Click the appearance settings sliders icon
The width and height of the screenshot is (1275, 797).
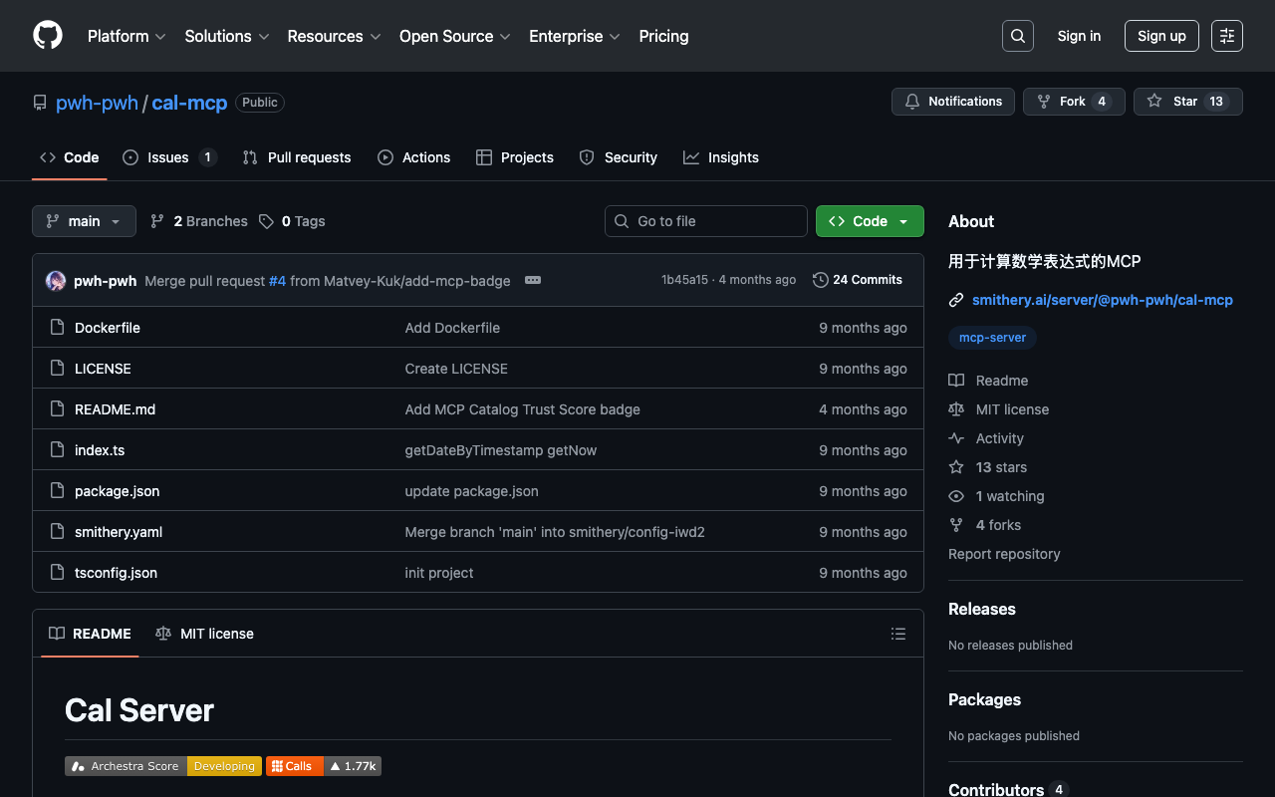1226,36
